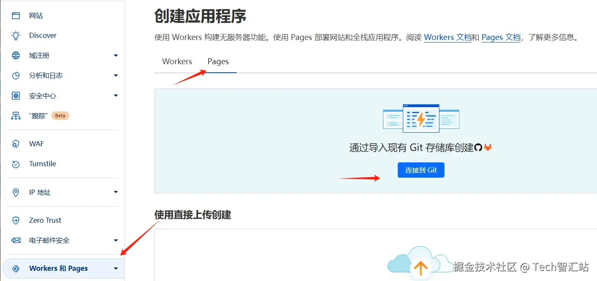Screen dimensions: 597x281
Task: Click the 创建应用程序 page heading
Action: tap(201, 17)
